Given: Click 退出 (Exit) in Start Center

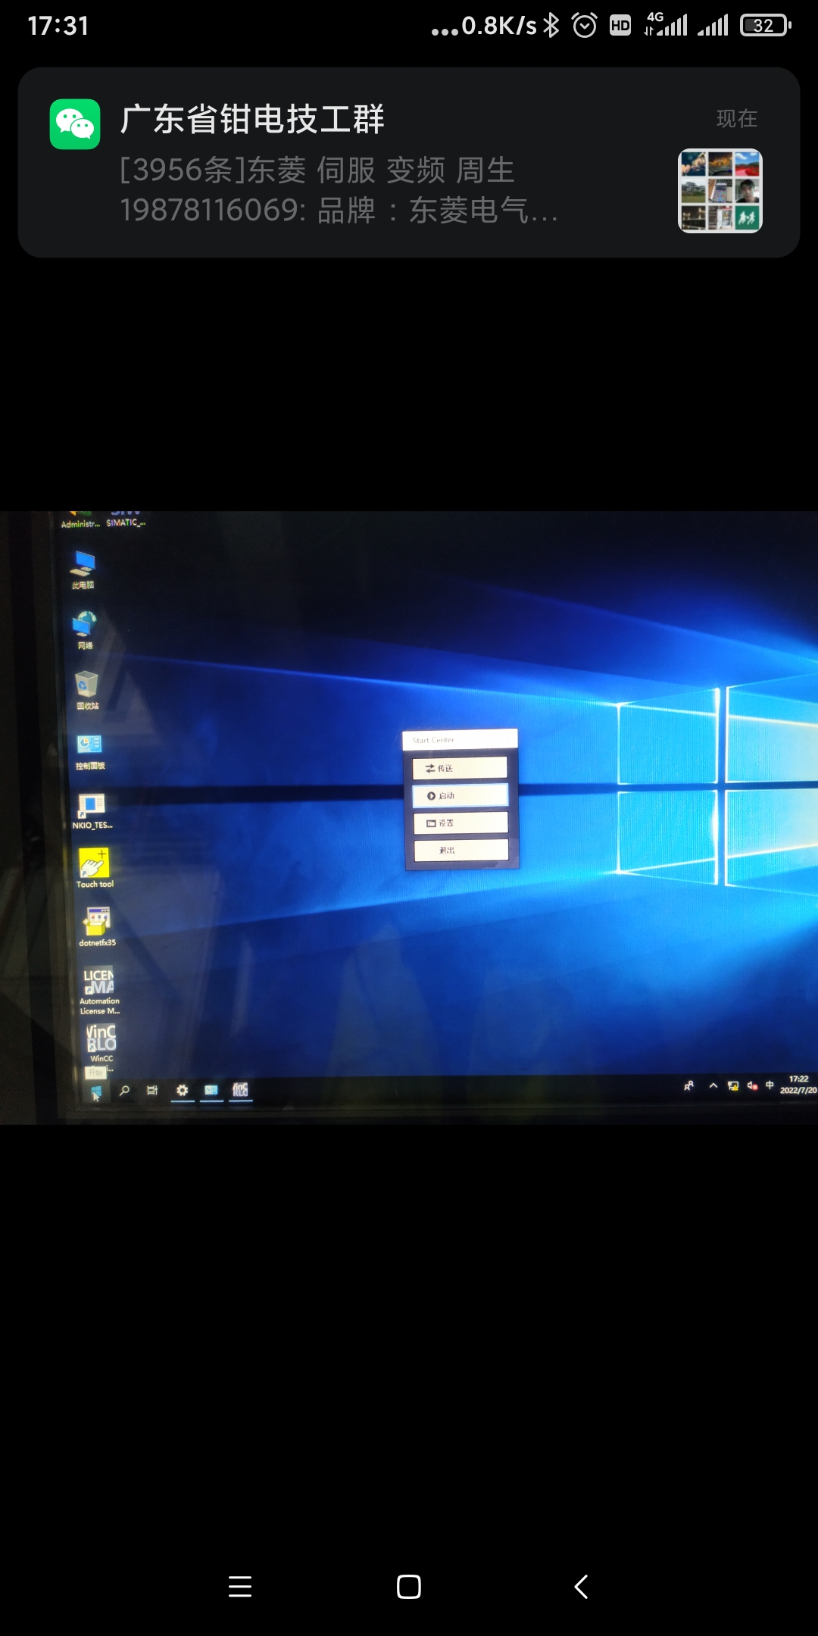Looking at the screenshot, I should tap(461, 850).
